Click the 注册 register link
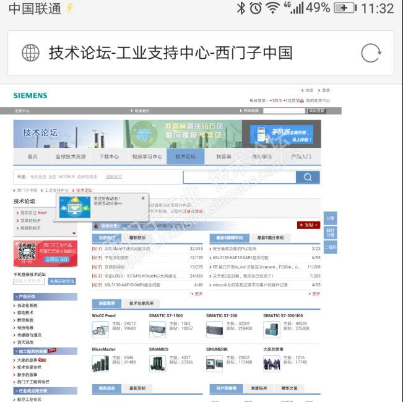Viewport: 403px width, 402px height. tap(309, 90)
